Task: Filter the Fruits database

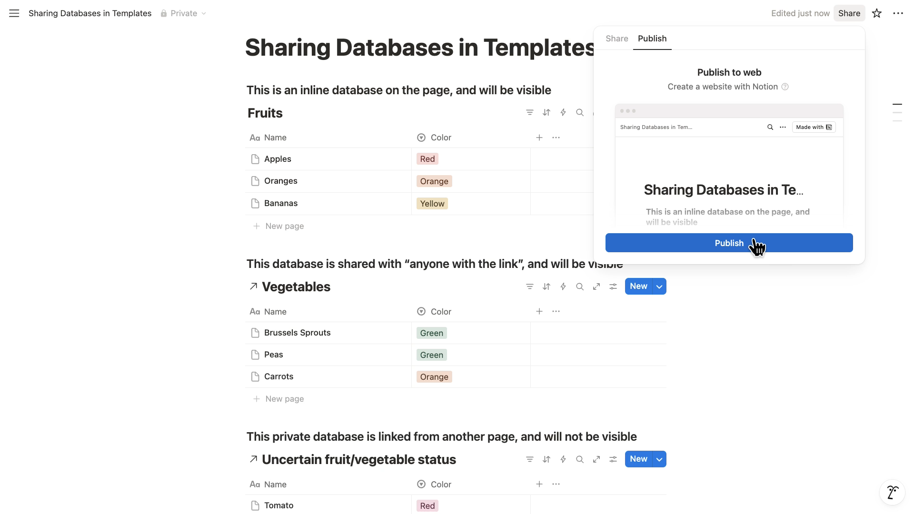Action: pos(530,112)
